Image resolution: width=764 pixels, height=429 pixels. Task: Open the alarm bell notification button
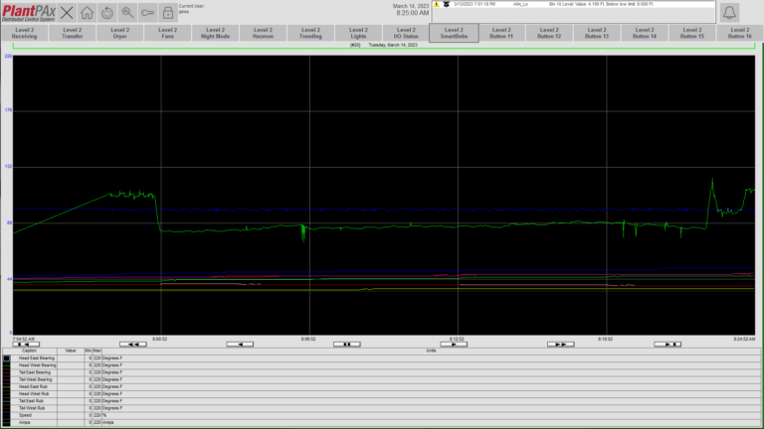pos(729,13)
